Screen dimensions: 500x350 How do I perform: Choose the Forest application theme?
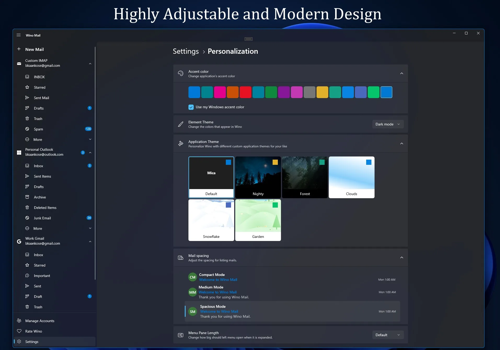click(x=305, y=177)
